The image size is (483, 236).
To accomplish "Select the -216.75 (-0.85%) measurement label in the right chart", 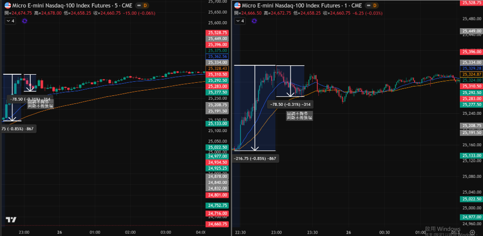I will (255, 158).
